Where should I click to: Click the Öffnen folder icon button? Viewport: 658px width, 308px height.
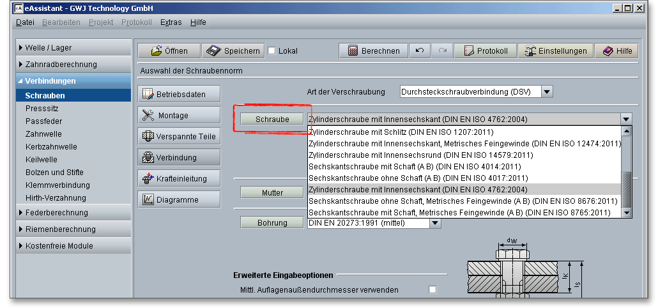point(169,51)
